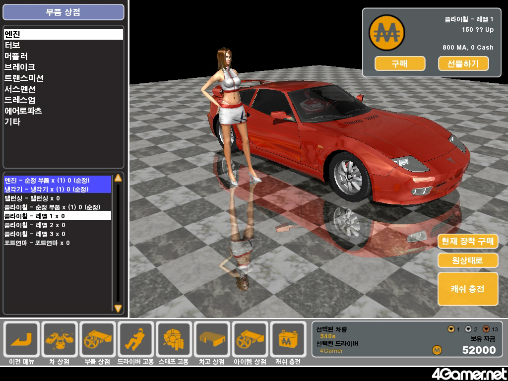Select the 브레이크 category
This screenshot has width=508, height=381.
point(20,67)
